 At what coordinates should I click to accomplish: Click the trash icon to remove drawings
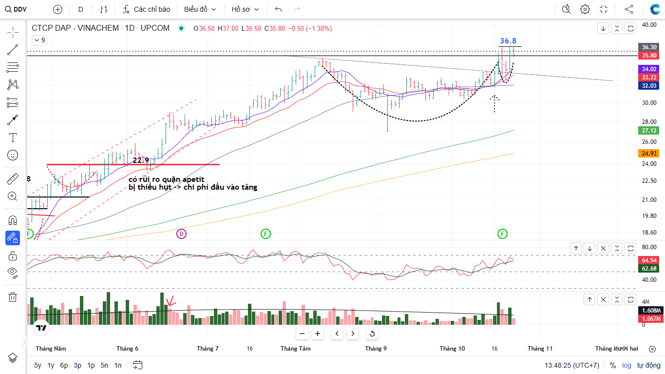(x=13, y=297)
